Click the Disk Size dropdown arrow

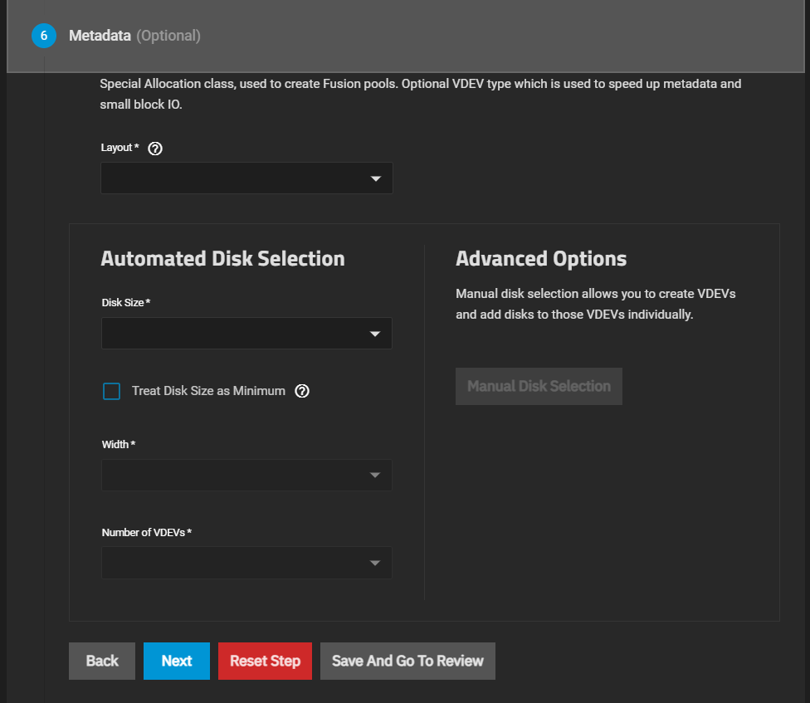(375, 334)
